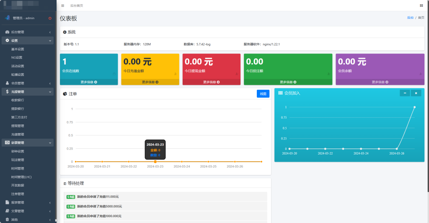Click the 后台 breadcrumb link
The image size is (429, 223).
tap(410, 18)
